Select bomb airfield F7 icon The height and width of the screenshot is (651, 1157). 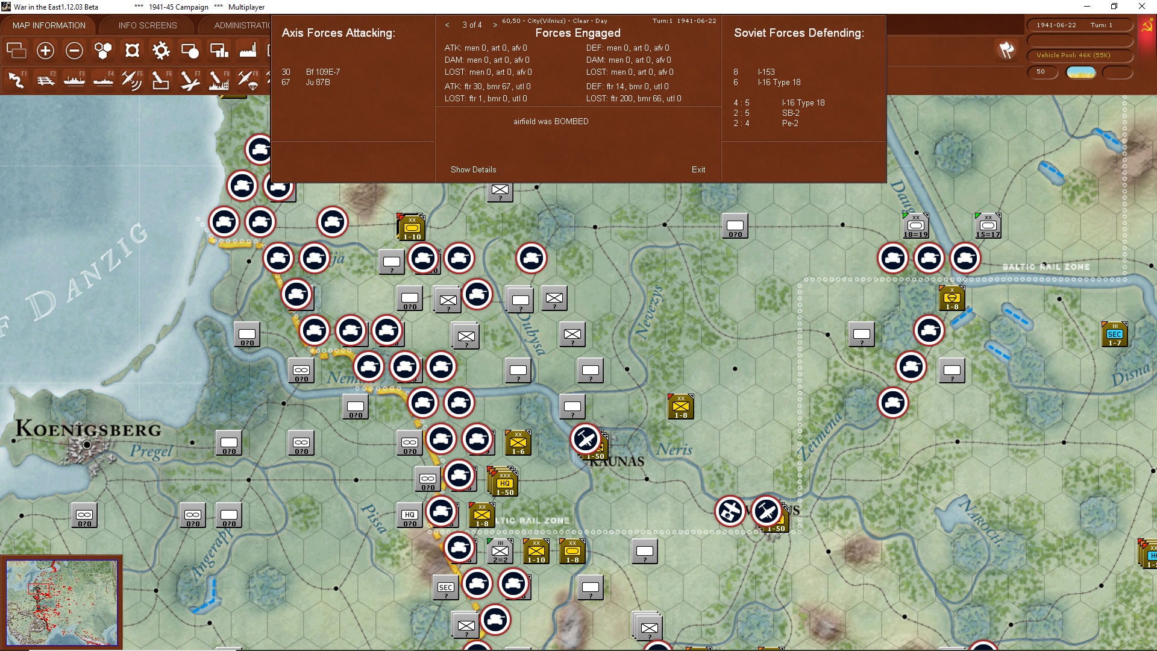click(190, 80)
